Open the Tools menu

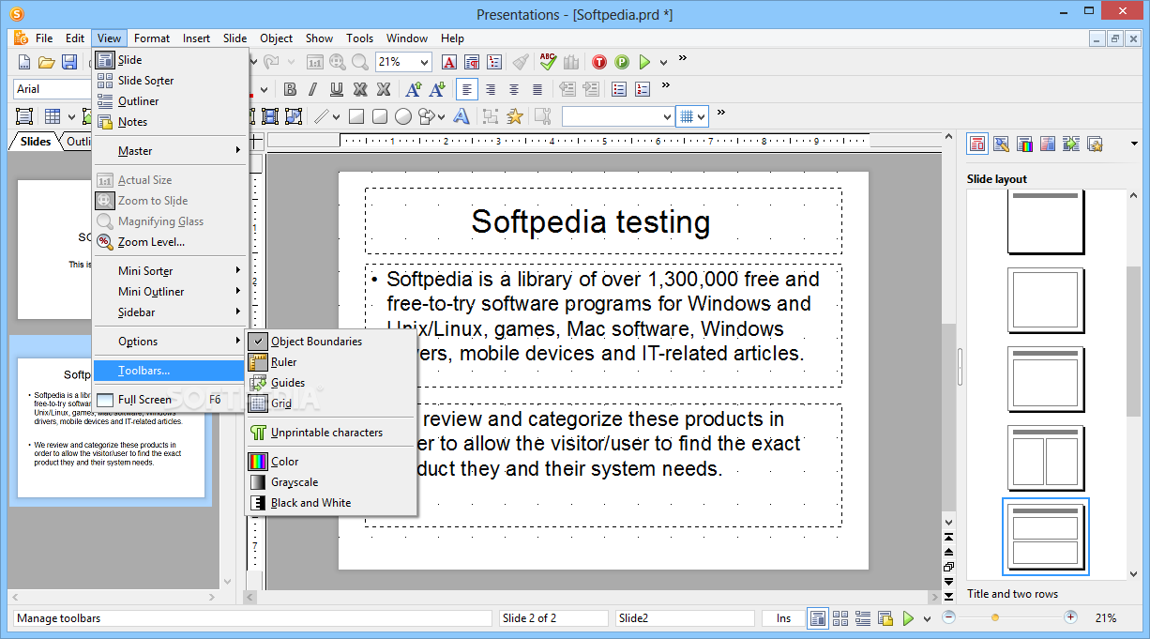359,38
